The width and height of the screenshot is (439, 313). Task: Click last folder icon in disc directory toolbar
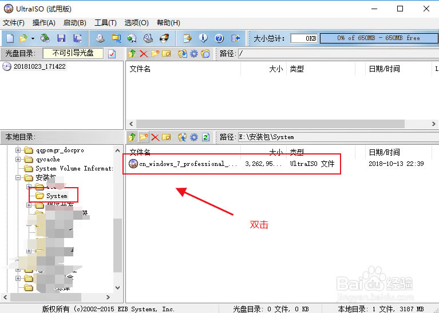point(205,53)
